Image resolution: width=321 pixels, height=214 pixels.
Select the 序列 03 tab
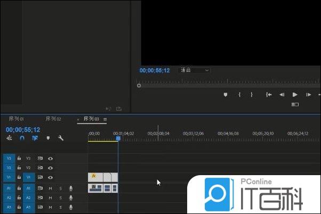(x=91, y=119)
